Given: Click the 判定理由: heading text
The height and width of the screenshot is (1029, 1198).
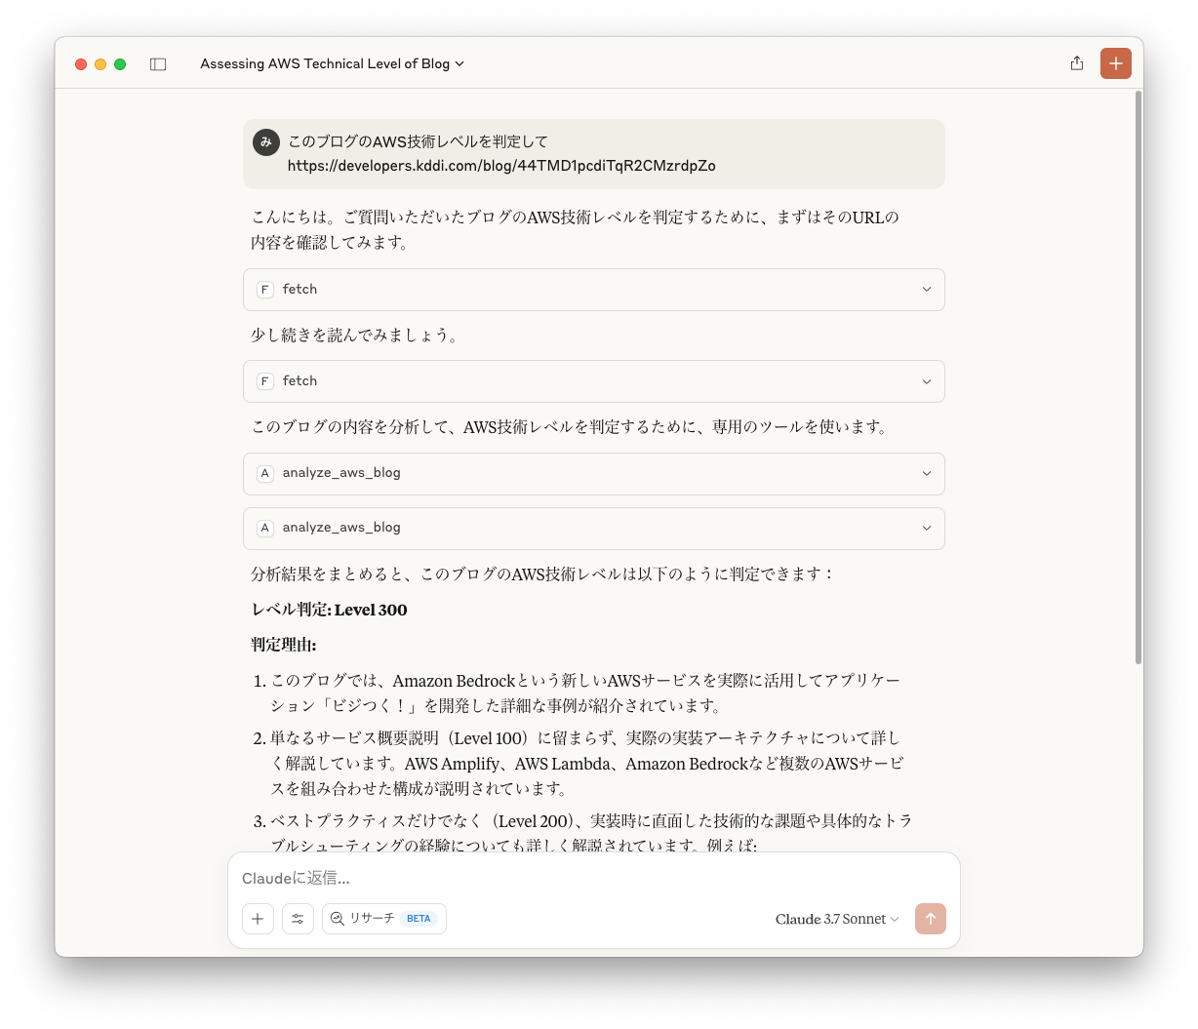Looking at the screenshot, I should [x=283, y=645].
